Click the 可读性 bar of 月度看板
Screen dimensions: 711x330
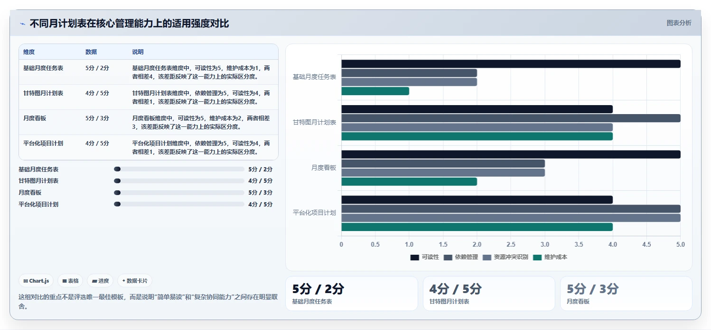[511, 154]
